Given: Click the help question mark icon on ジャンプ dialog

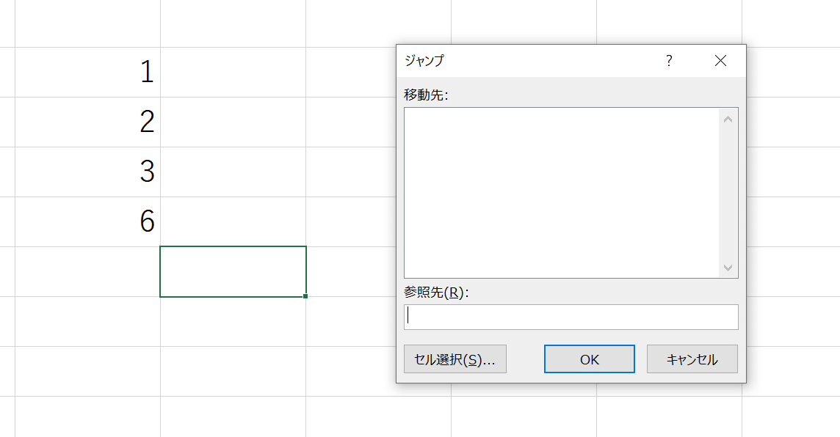Looking at the screenshot, I should 668,61.
